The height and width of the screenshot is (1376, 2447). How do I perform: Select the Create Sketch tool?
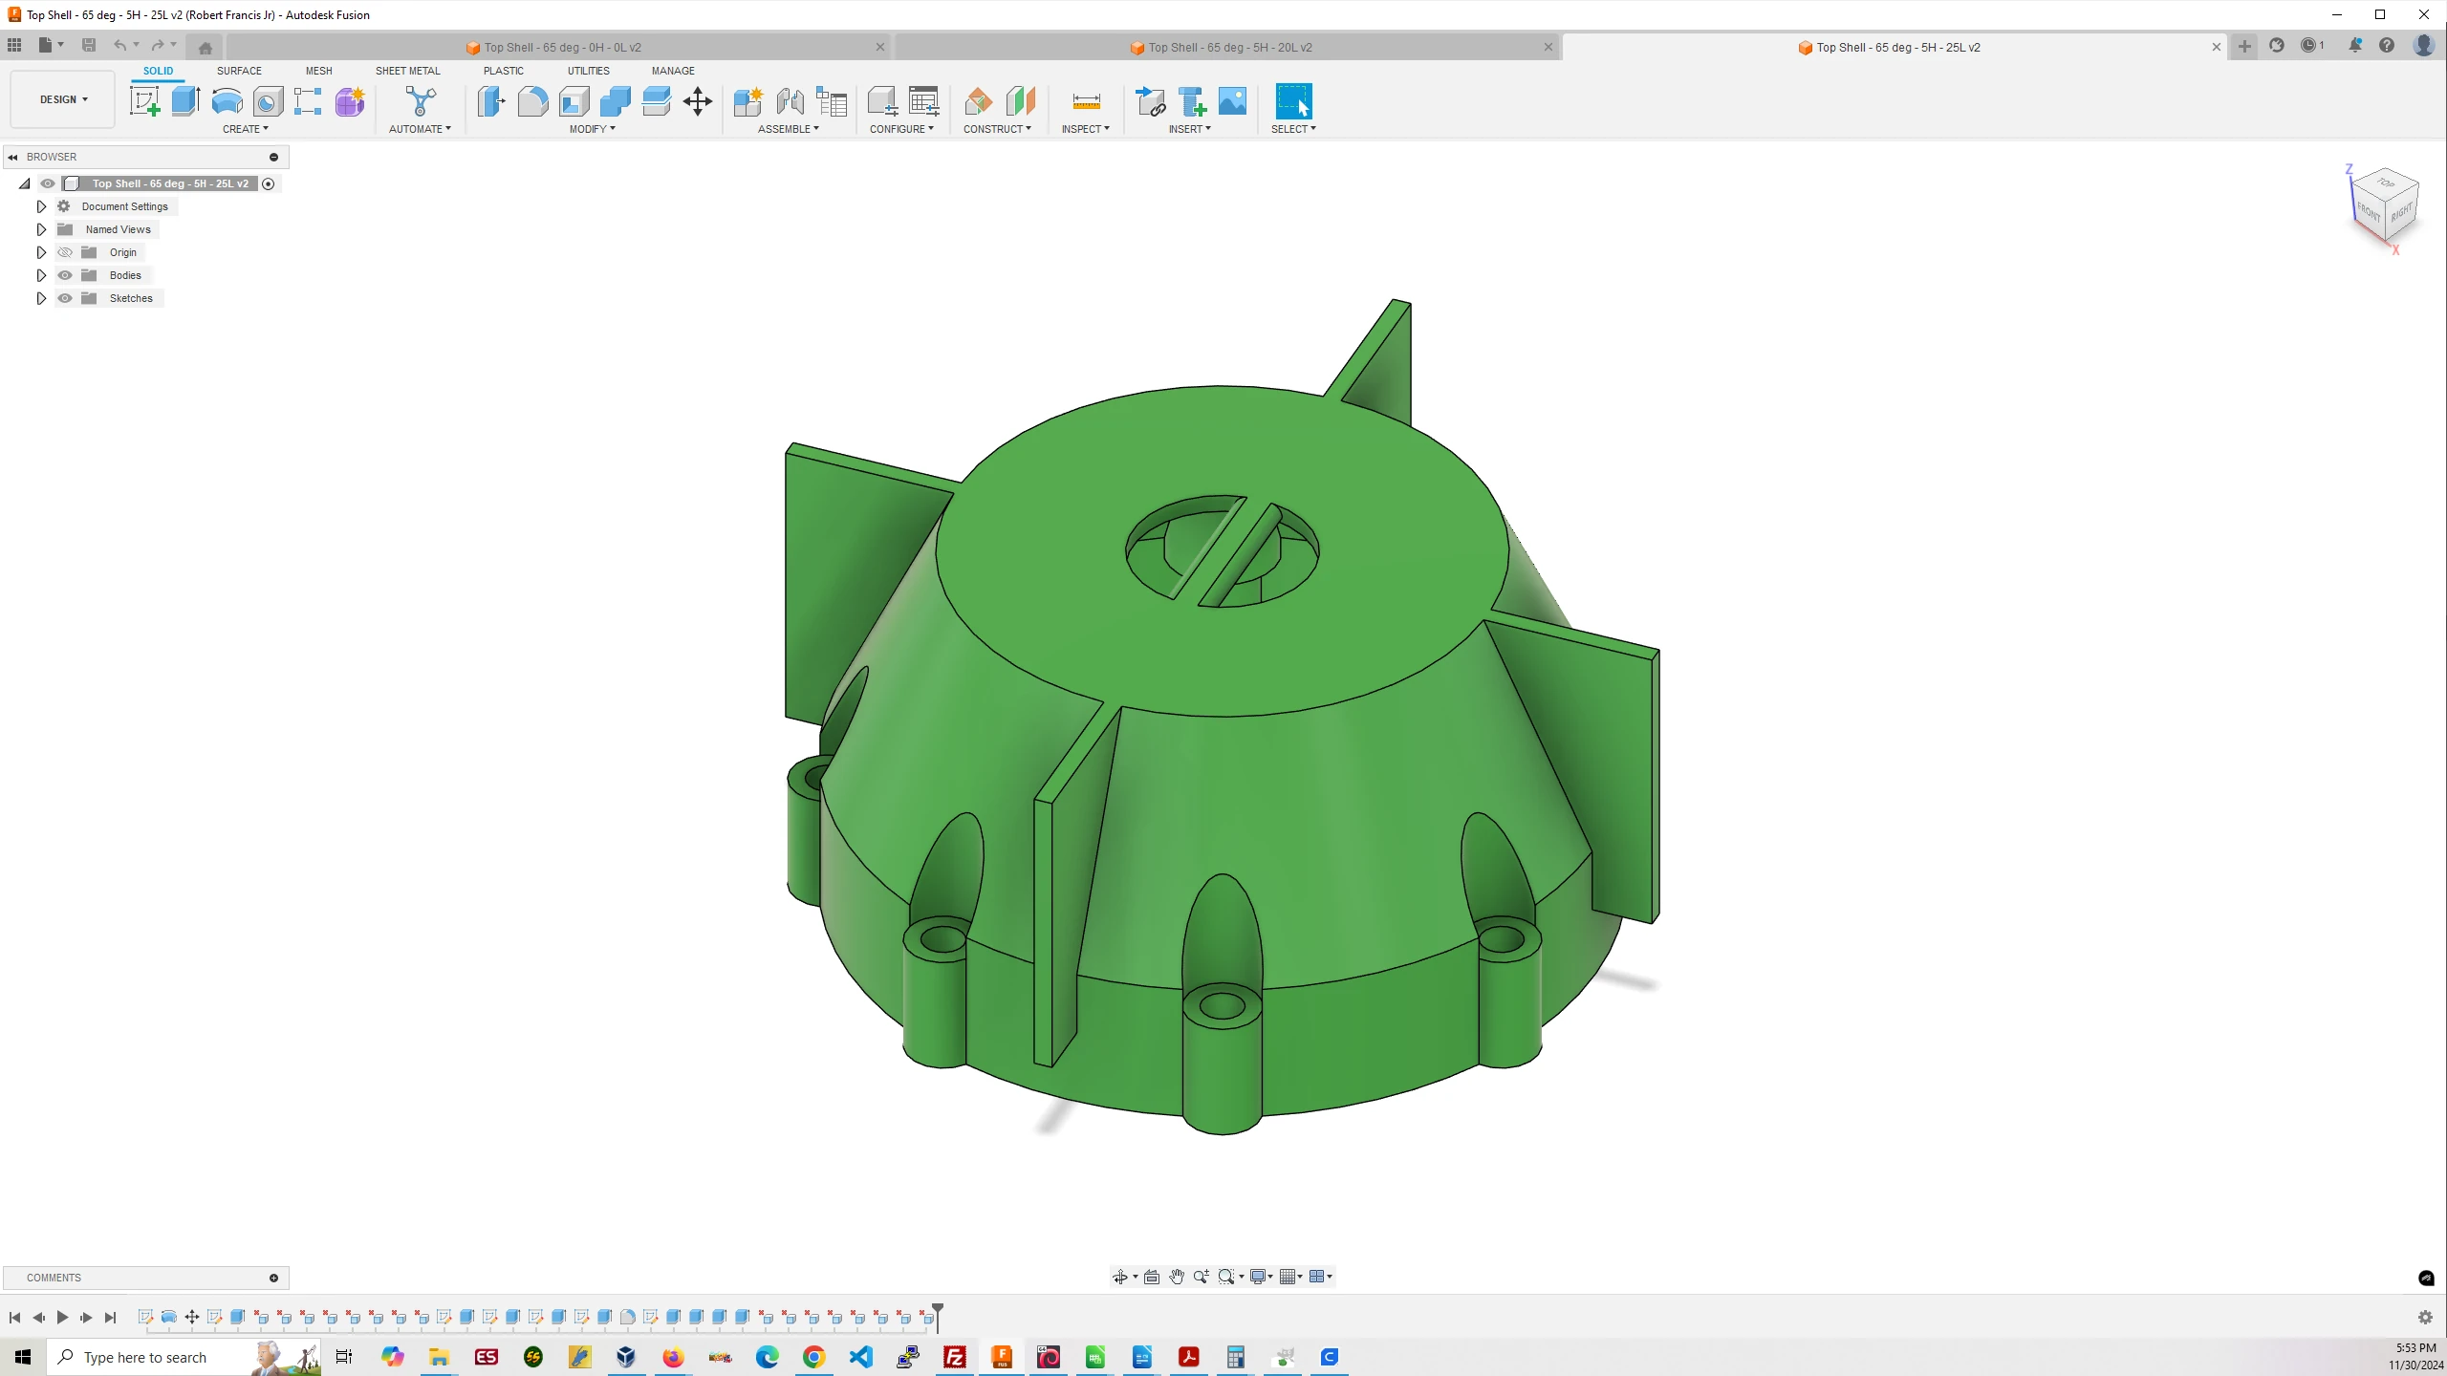coord(145,101)
